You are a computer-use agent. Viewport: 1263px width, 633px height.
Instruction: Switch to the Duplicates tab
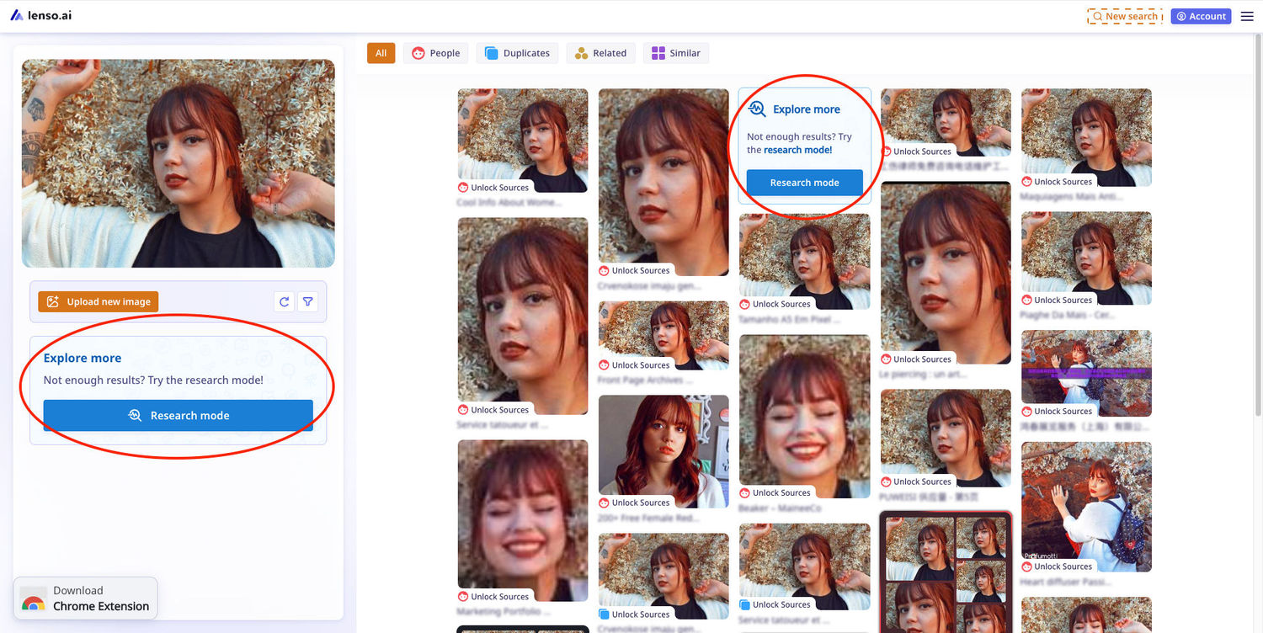517,53
